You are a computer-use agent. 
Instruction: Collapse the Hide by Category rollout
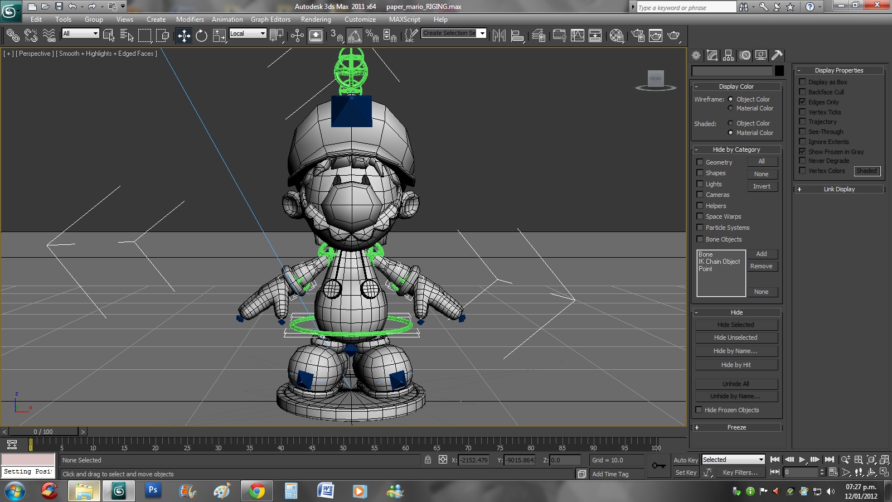[x=736, y=149]
